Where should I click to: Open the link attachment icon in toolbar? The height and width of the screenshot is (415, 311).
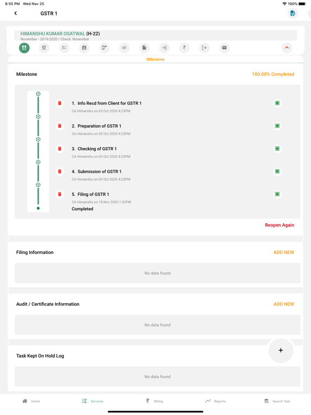[x=124, y=48]
